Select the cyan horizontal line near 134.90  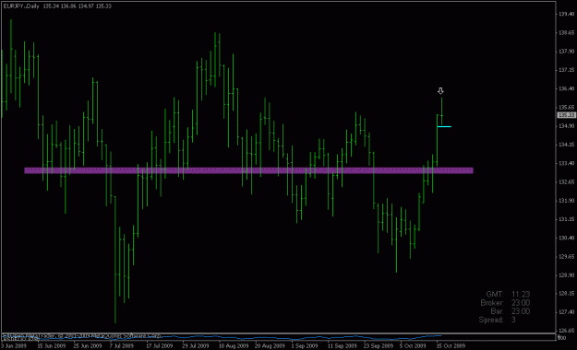[x=444, y=127]
